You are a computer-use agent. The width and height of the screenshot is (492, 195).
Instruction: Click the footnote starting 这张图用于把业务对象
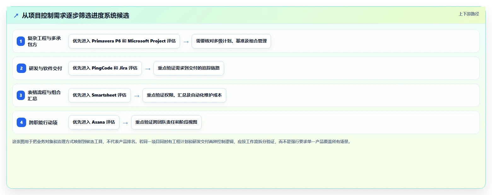181,142
